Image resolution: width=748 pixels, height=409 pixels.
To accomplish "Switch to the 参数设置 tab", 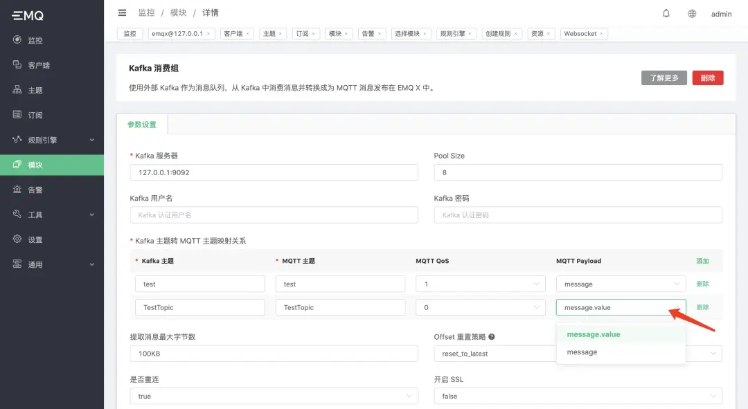I will [x=143, y=125].
